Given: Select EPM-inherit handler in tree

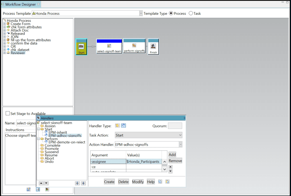Looking at the screenshot, I should (58, 132).
